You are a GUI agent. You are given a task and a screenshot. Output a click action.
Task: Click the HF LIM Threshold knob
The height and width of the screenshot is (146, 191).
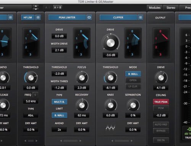[31, 78]
